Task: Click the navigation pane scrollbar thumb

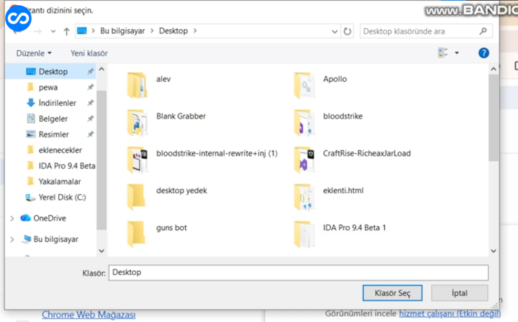Action: pyautogui.click(x=101, y=160)
